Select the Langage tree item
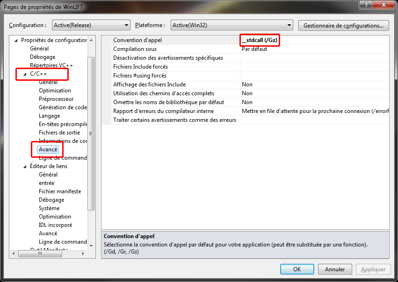The width and height of the screenshot is (398, 282). [x=49, y=116]
